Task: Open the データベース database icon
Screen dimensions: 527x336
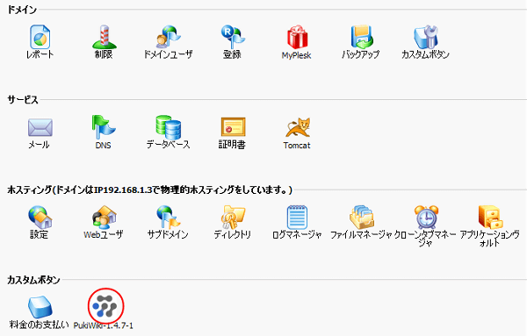Action: [169, 127]
